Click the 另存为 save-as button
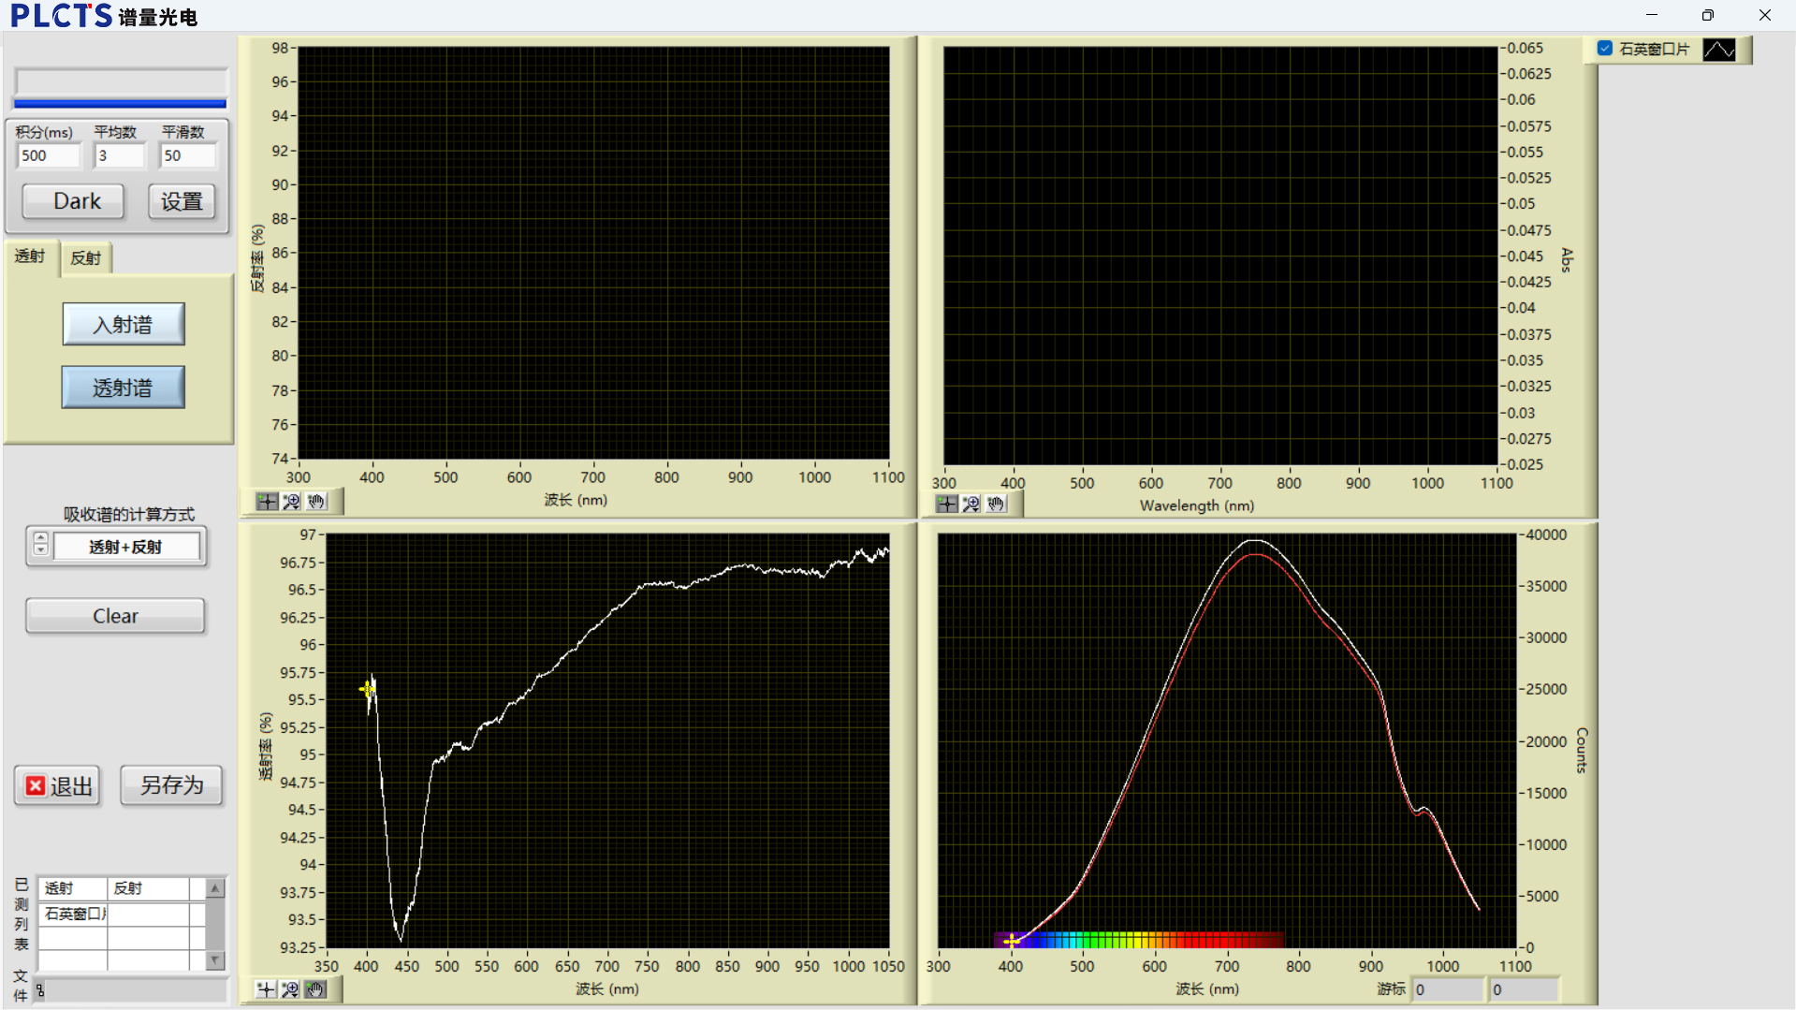The width and height of the screenshot is (1796, 1010). 171,785
